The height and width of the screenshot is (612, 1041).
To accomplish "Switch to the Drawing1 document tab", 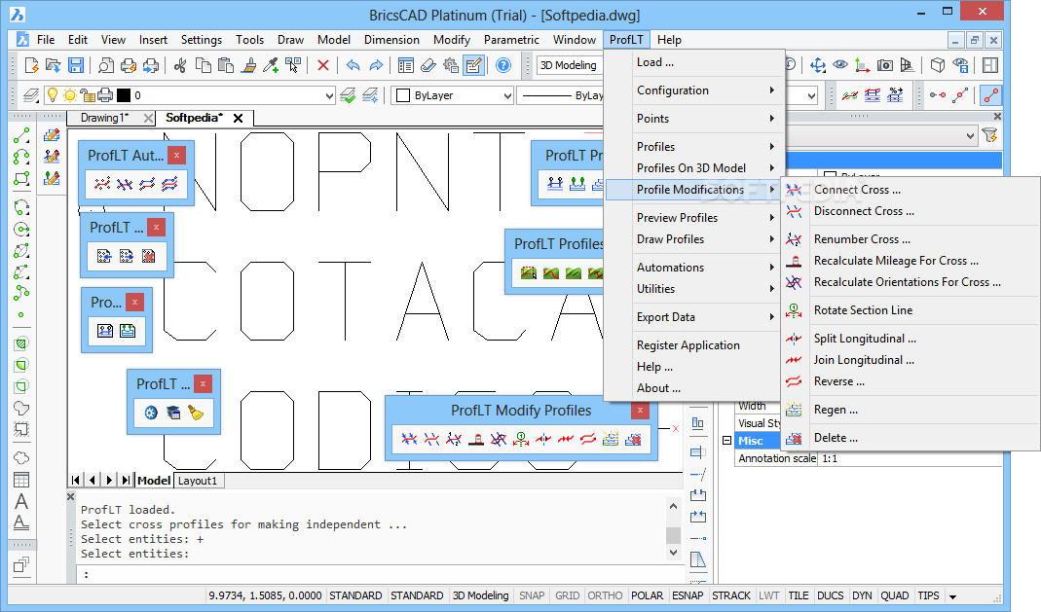I will (104, 118).
